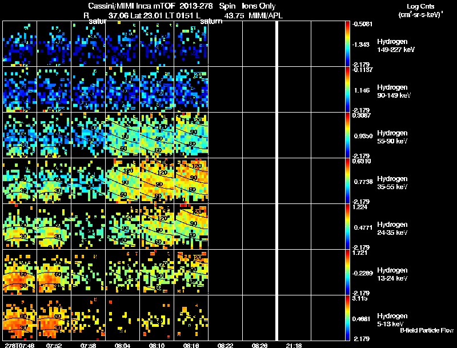This screenshot has width=457, height=348.
Task: Open the 90-149 keV image at 08:10
Action: coord(157,90)
